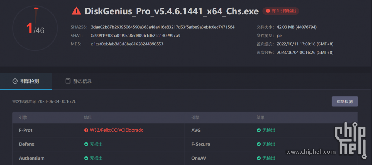The image size is (372, 165).
Task: Click green check icon in F-Secure row
Action: 259,144
